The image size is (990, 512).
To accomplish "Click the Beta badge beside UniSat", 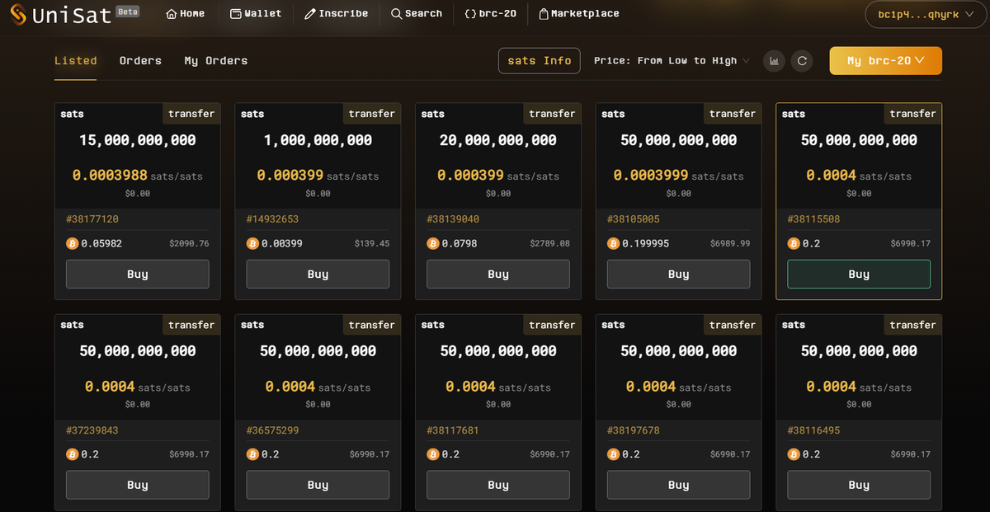I will (127, 12).
